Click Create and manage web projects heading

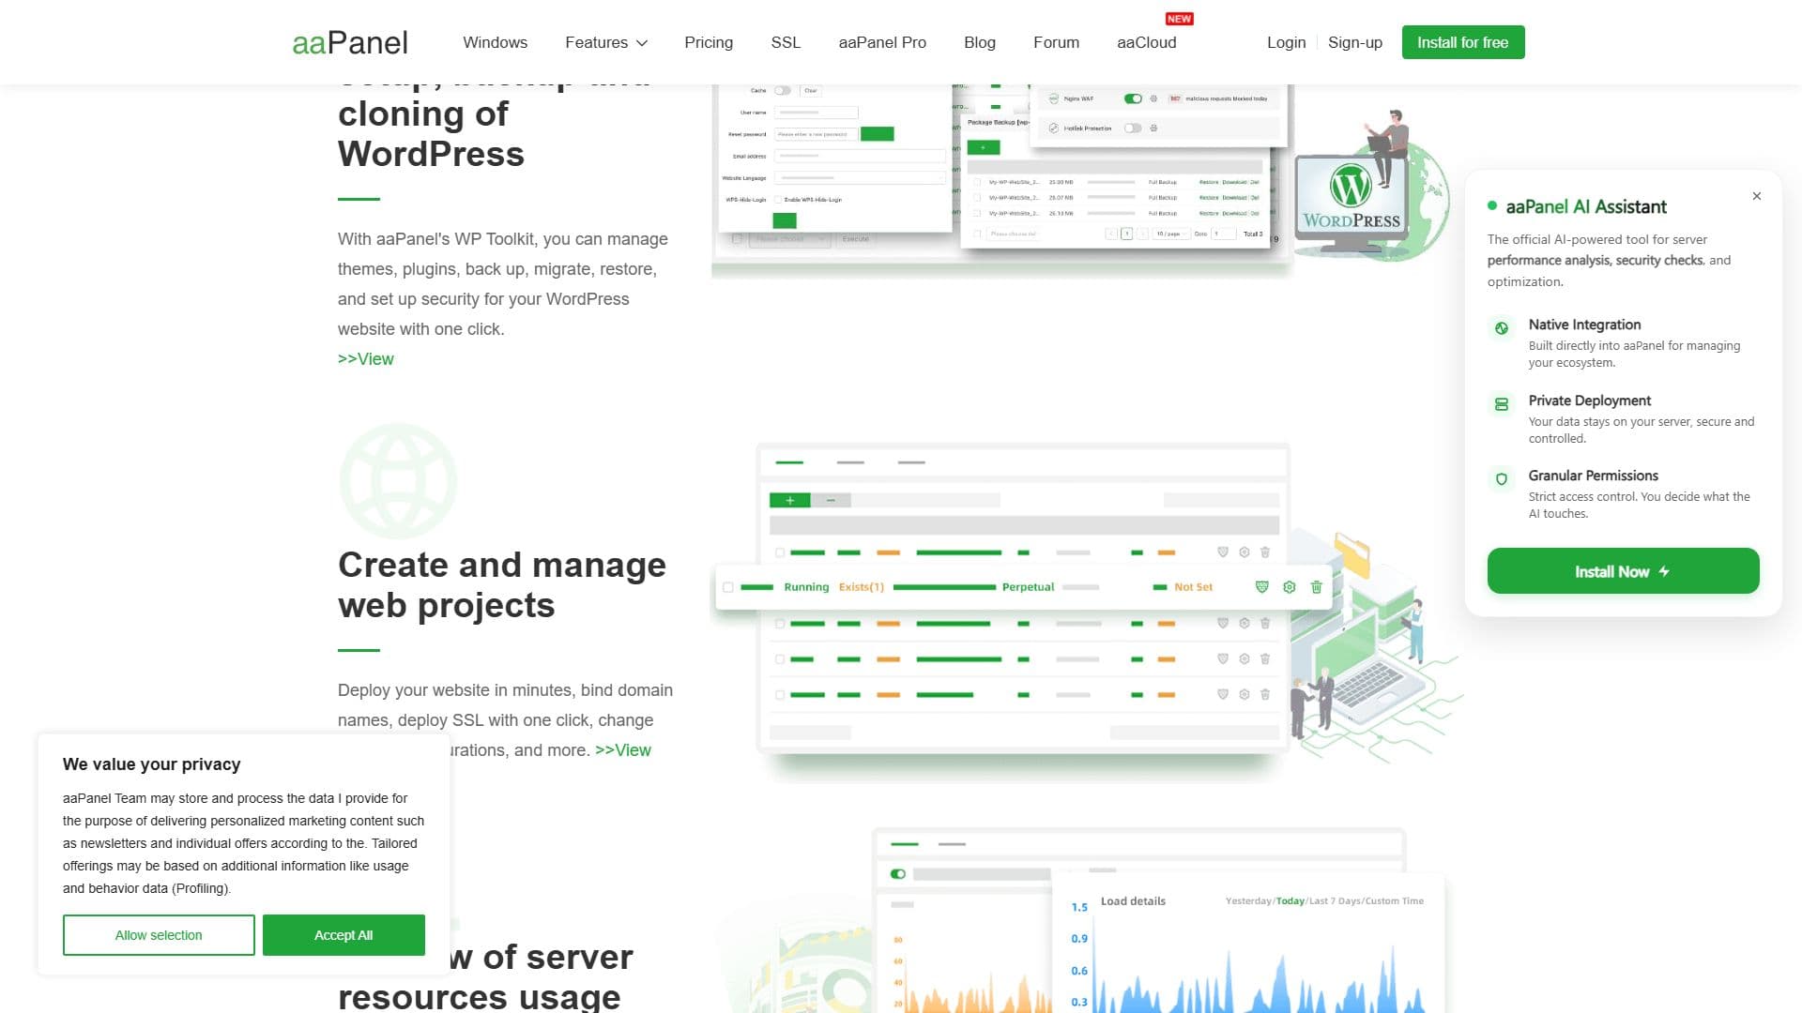pyautogui.click(x=502, y=585)
